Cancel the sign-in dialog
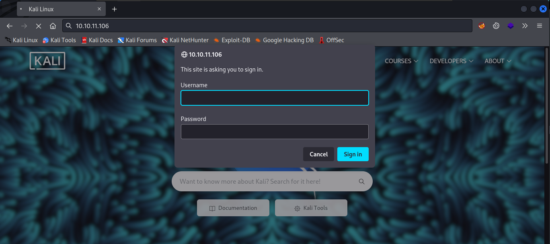Screen dimensions: 550x244 318,154
